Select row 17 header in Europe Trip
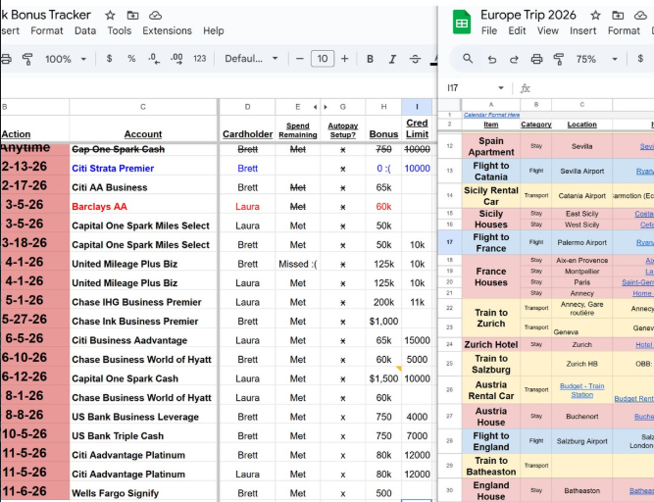The image size is (654, 502). click(x=450, y=242)
